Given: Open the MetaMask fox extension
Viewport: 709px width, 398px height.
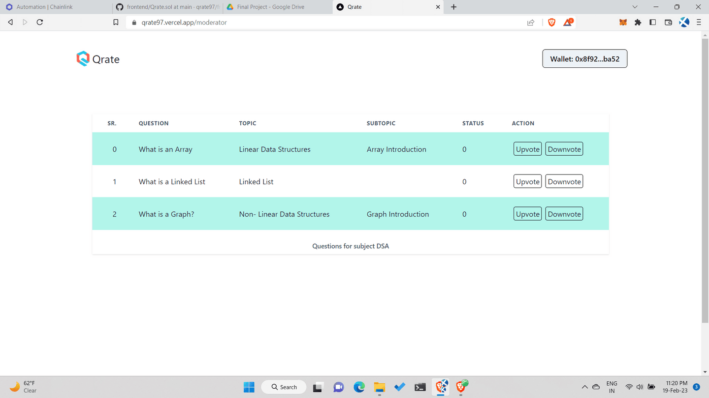Looking at the screenshot, I should point(623,22).
